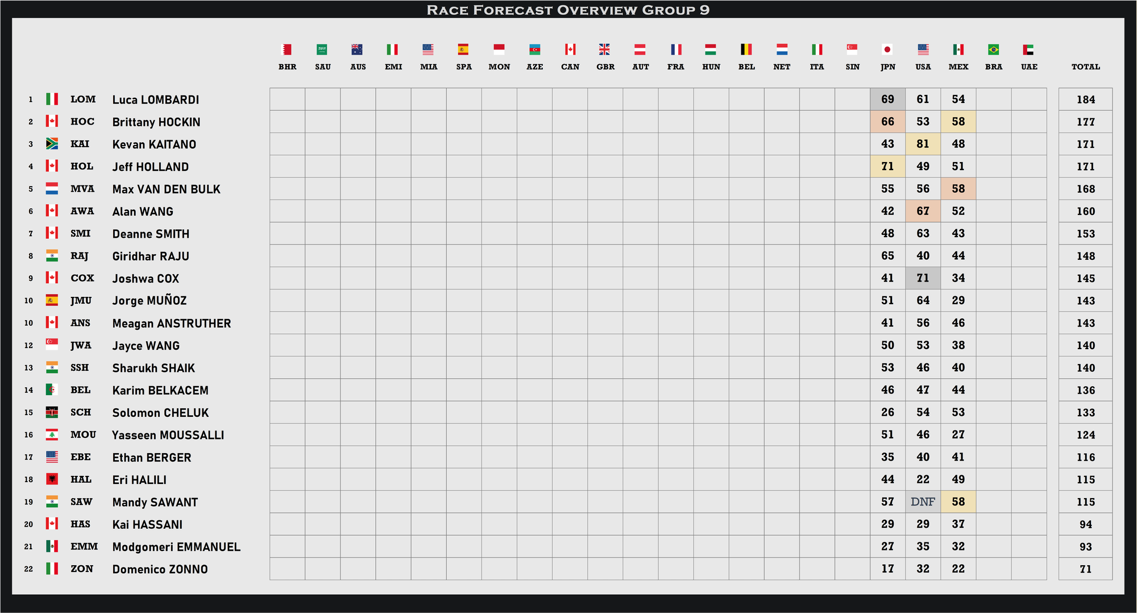Click the Bahrain flag above BHR column

pyautogui.click(x=287, y=50)
